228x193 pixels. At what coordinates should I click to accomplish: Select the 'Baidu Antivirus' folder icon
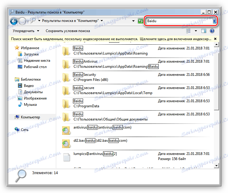66,64
